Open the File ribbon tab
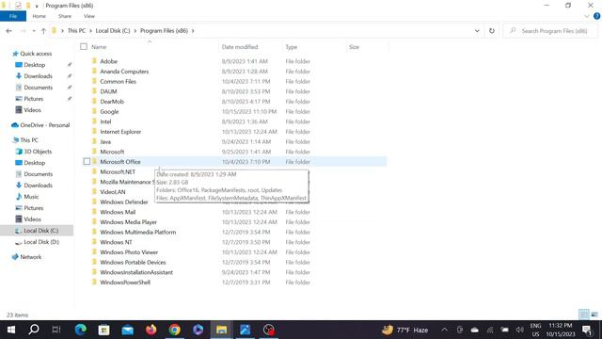The height and width of the screenshot is (339, 602). (13, 16)
